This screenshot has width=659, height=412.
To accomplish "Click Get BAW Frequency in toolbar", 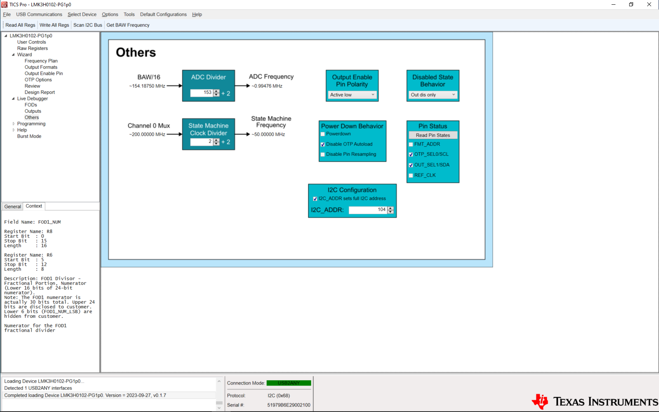I will tap(128, 25).
